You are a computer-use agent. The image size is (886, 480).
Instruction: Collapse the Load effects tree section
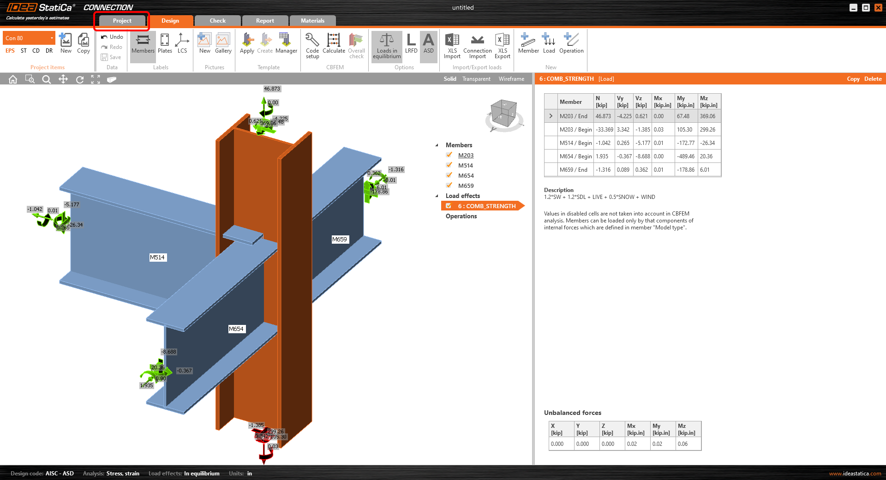[437, 196]
